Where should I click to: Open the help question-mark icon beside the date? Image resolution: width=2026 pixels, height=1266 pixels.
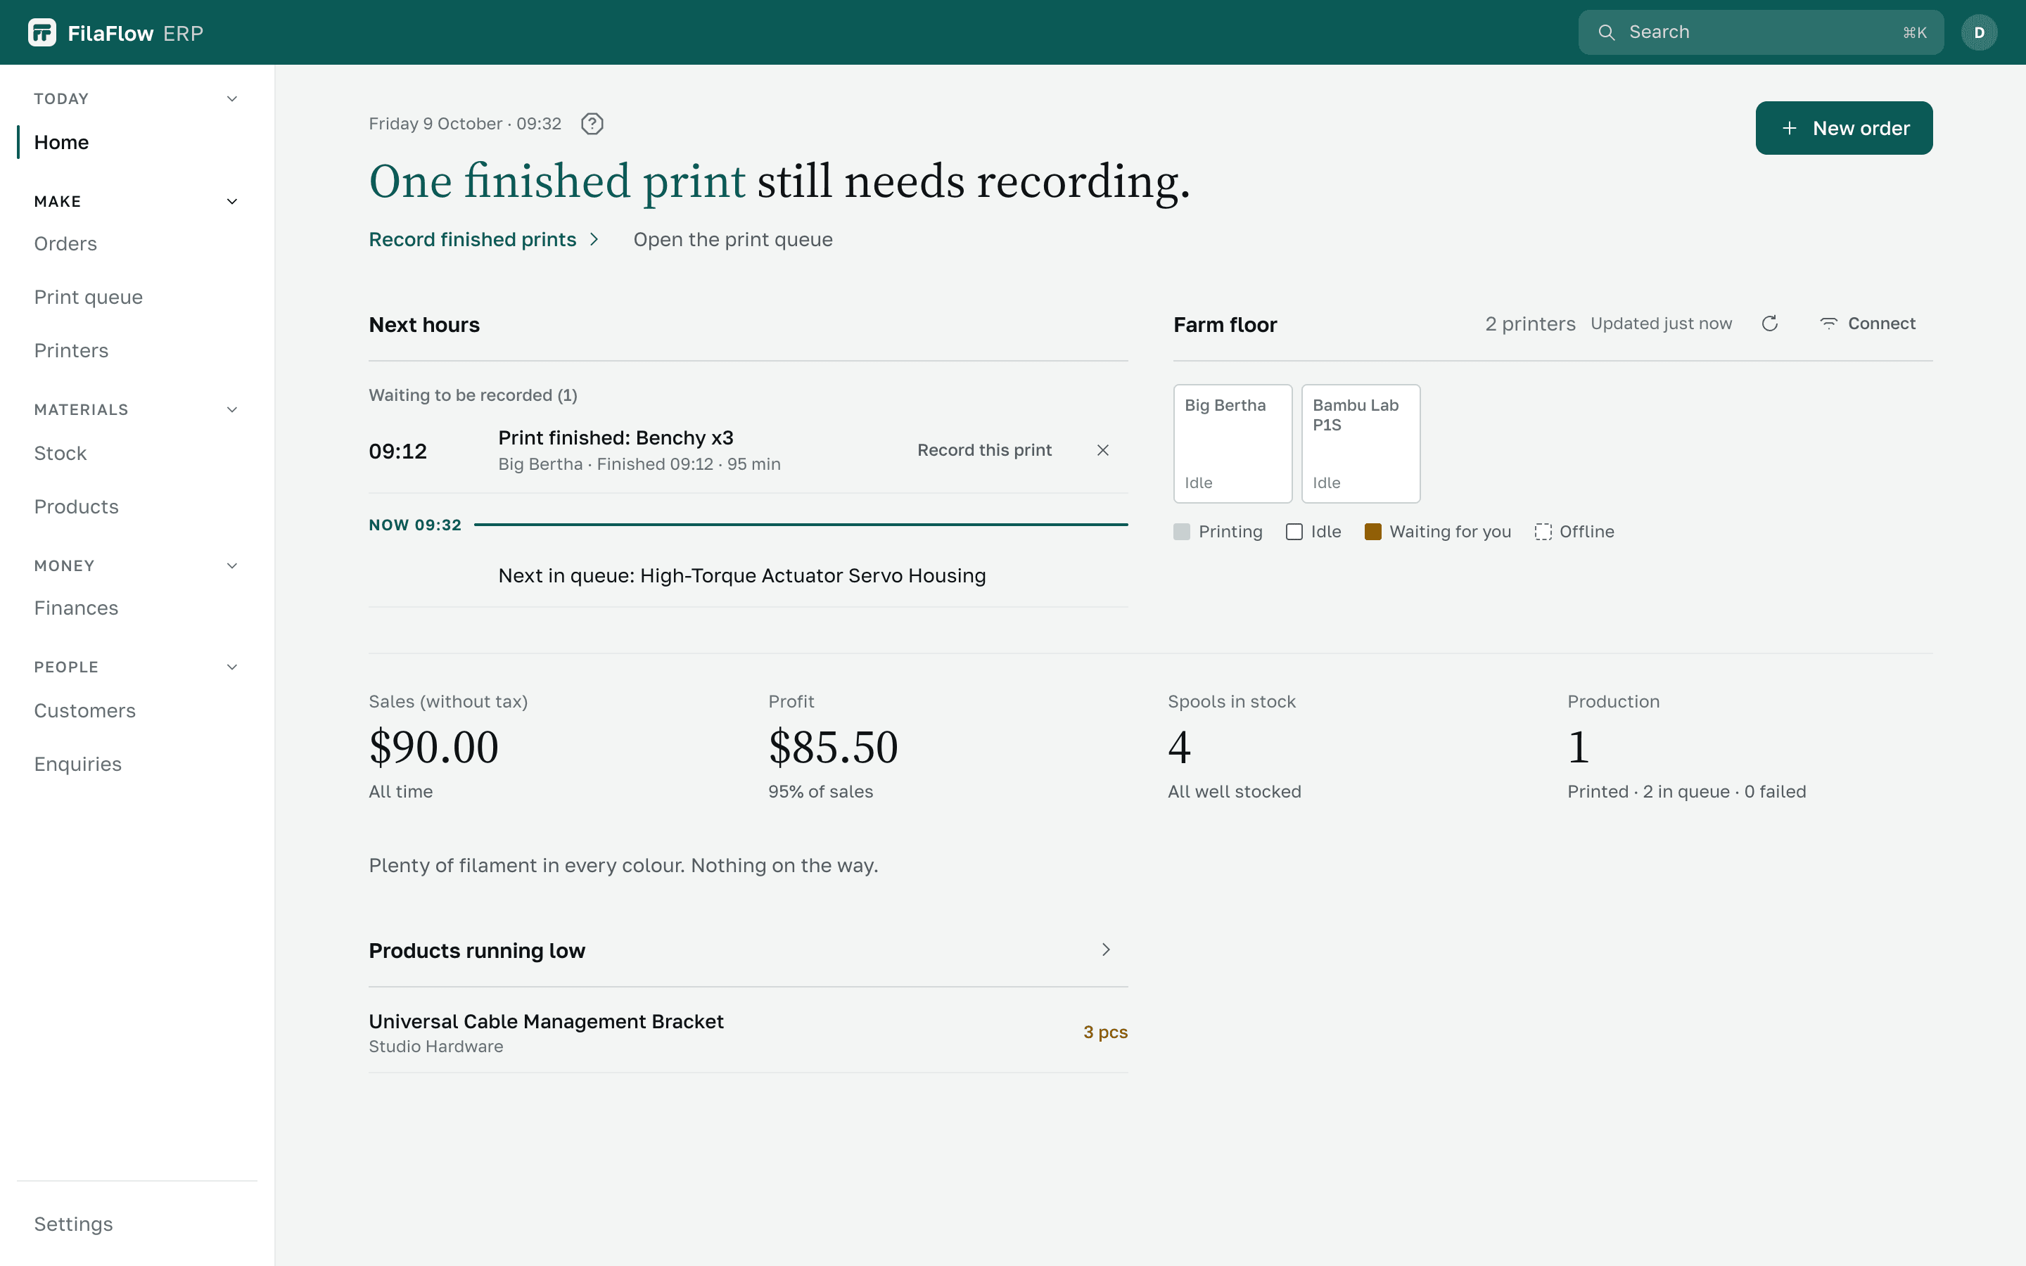click(592, 124)
